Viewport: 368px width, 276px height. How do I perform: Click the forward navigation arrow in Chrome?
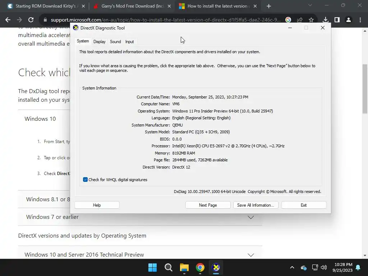pos(19,20)
